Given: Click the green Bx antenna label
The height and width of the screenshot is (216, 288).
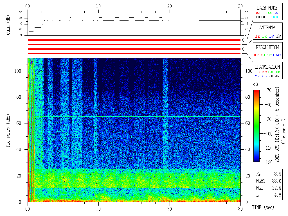Looking at the screenshot, I should 264,36.
